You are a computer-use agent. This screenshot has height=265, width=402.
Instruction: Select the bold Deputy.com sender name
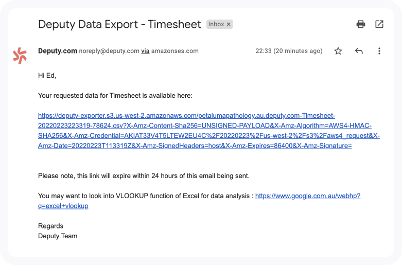[58, 51]
